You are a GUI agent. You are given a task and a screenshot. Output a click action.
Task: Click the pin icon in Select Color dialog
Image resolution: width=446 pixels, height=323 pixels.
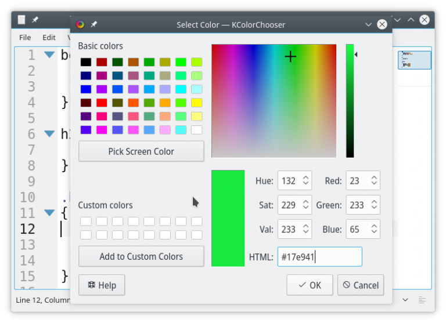[x=93, y=24]
